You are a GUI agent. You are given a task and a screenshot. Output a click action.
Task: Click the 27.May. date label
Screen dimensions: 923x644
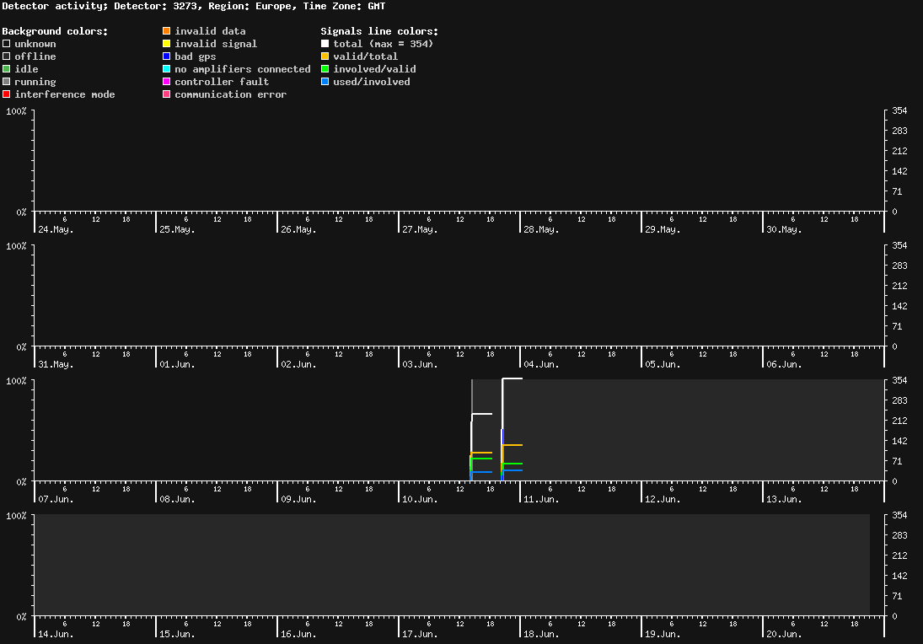coord(421,229)
